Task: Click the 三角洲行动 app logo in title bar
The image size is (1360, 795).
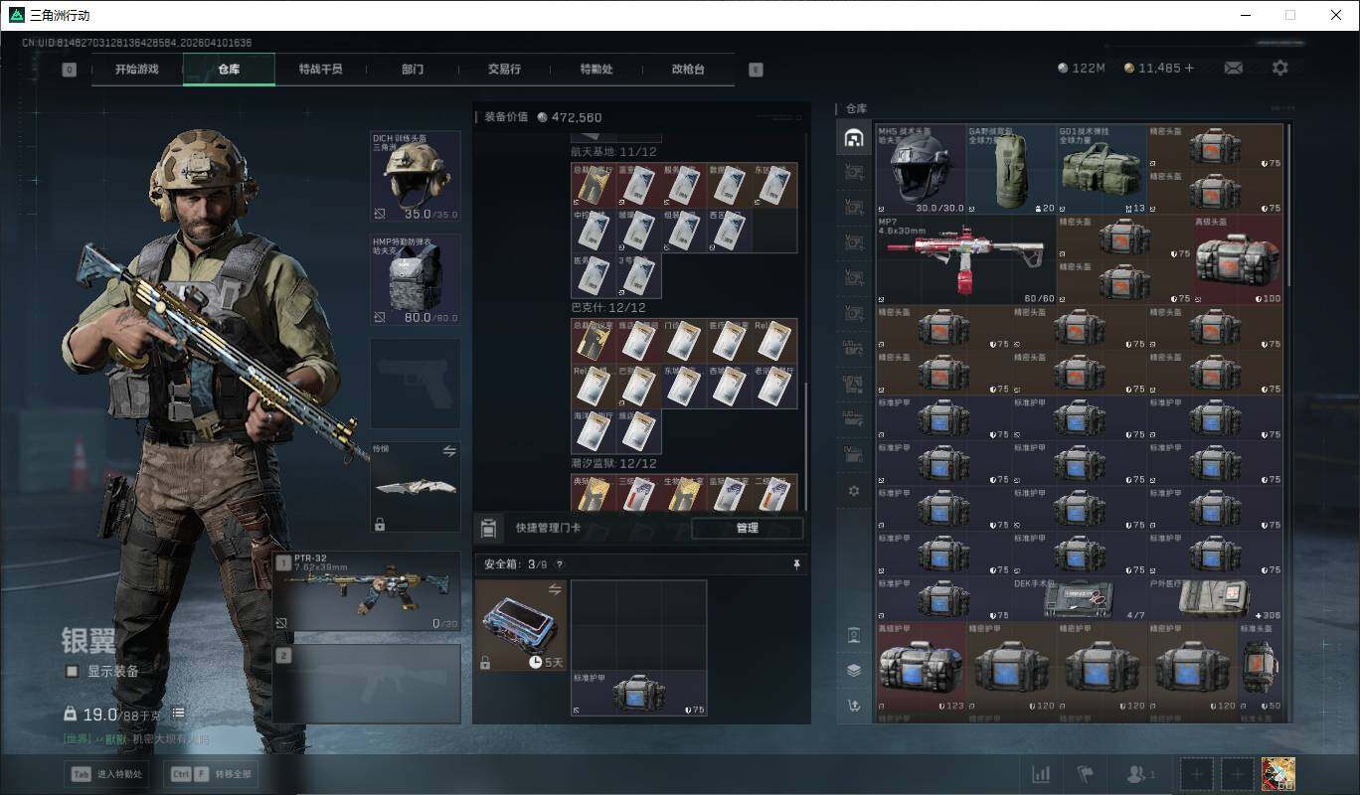Action: [16, 15]
